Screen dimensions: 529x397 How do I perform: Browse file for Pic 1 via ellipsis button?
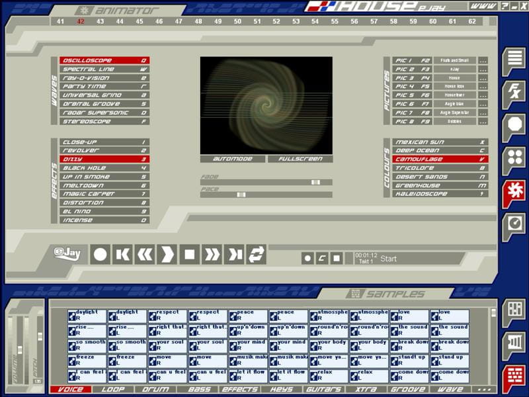tap(483, 61)
